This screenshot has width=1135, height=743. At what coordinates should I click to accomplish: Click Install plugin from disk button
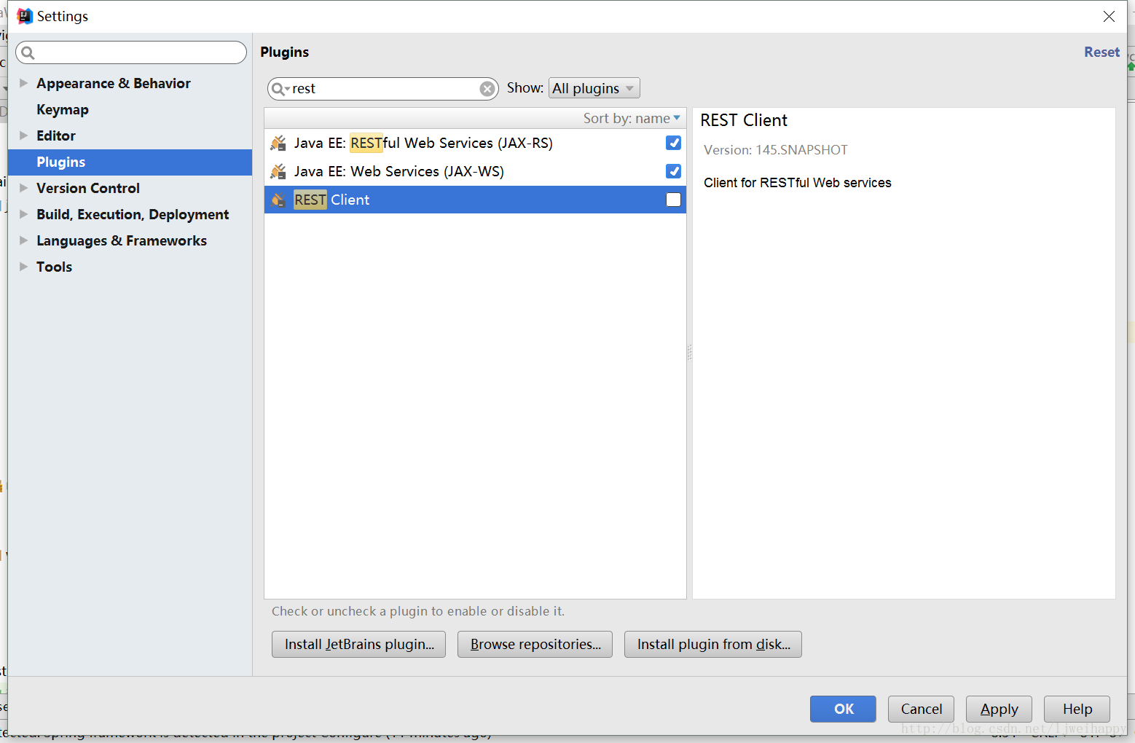coord(713,644)
